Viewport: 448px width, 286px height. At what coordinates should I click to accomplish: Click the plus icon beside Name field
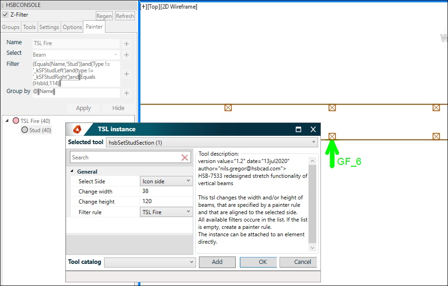click(127, 44)
